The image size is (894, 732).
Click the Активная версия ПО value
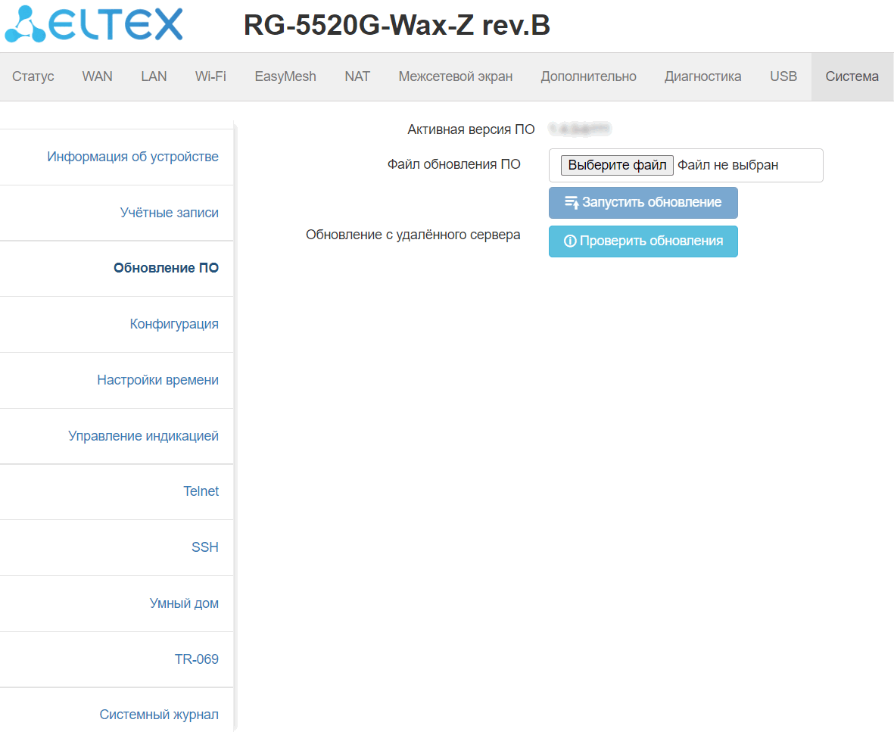580,129
